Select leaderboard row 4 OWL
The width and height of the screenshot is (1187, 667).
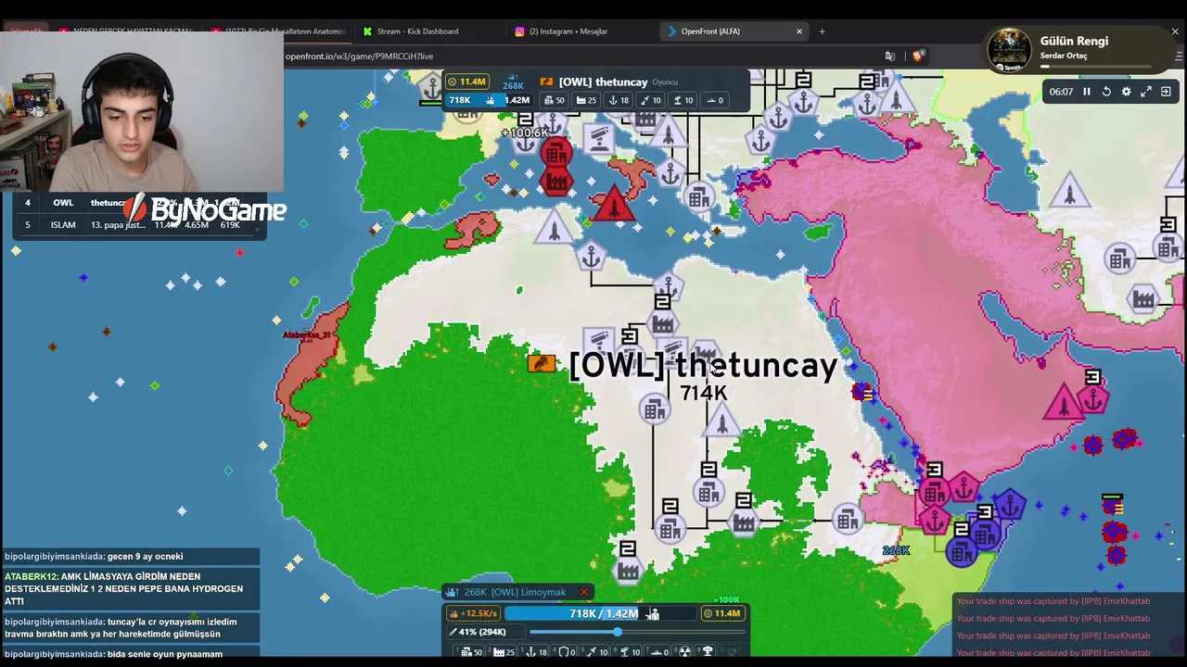click(x=139, y=203)
